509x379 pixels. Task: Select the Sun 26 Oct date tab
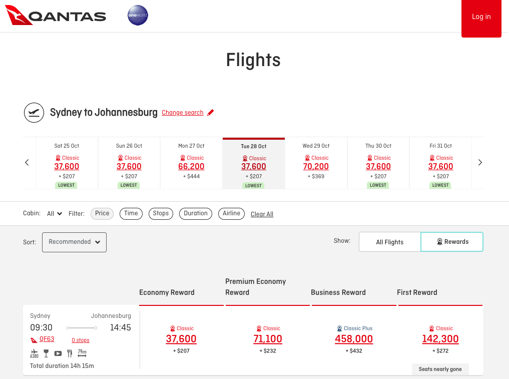coord(129,163)
